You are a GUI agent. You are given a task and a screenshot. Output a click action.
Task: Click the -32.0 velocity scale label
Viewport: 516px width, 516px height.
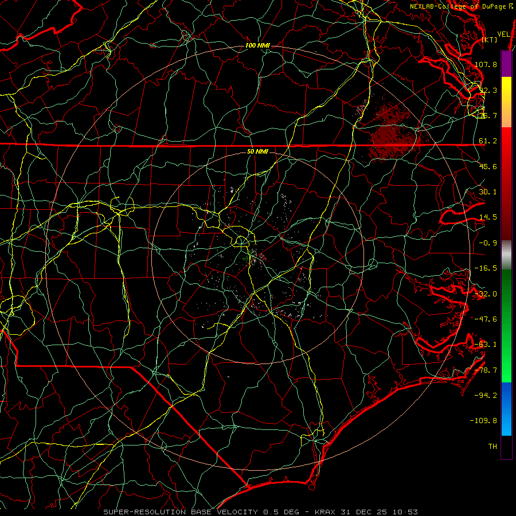(x=486, y=294)
